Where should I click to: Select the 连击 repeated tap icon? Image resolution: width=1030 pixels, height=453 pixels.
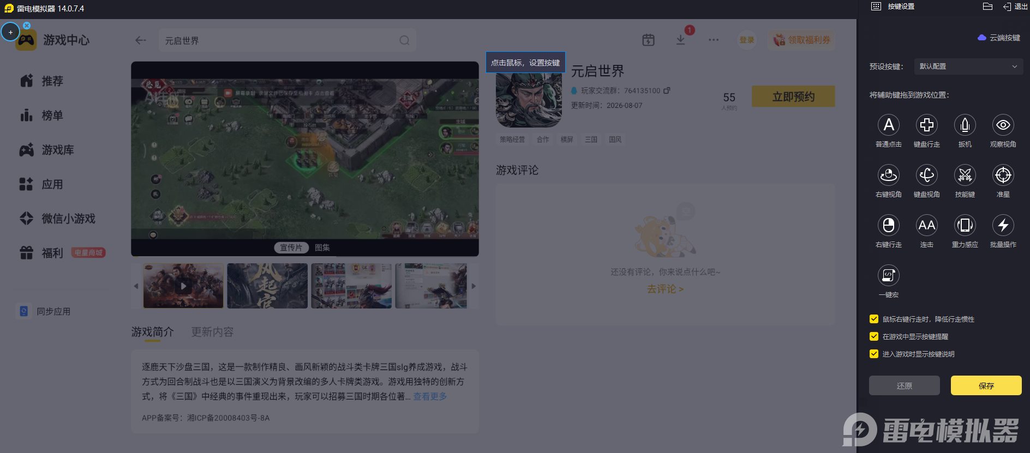[x=927, y=225]
